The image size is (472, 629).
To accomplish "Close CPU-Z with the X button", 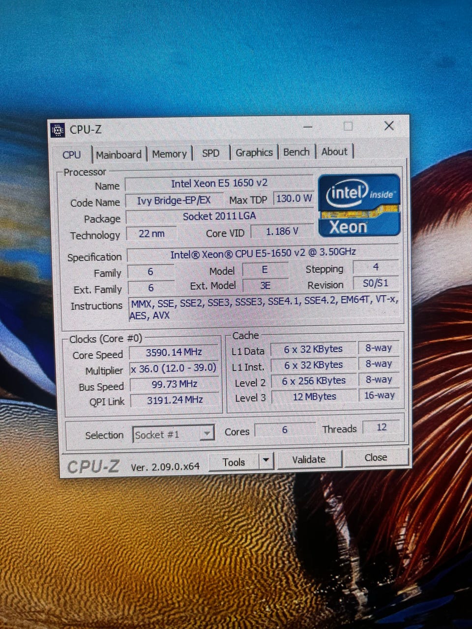I will click(389, 126).
